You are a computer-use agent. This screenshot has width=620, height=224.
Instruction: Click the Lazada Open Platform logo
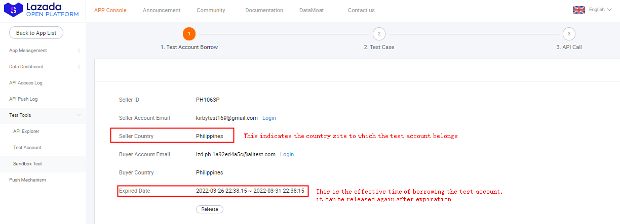[x=42, y=10]
